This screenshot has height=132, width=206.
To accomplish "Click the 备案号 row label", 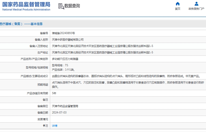I will tap(44, 33).
